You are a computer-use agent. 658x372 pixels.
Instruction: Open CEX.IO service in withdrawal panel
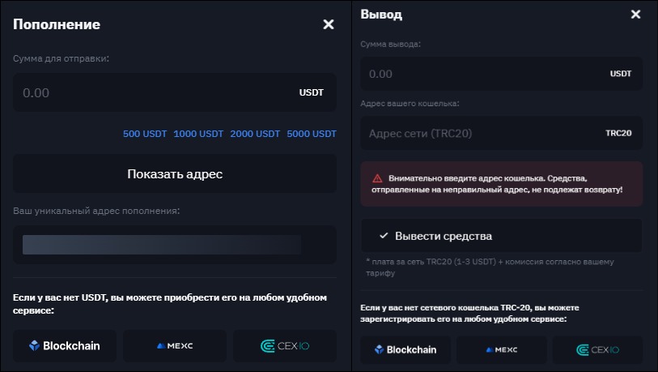(x=597, y=350)
